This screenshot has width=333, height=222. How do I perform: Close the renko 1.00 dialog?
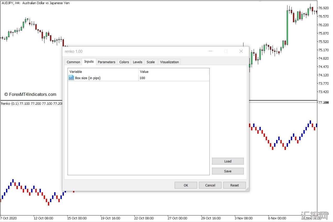[241, 51]
